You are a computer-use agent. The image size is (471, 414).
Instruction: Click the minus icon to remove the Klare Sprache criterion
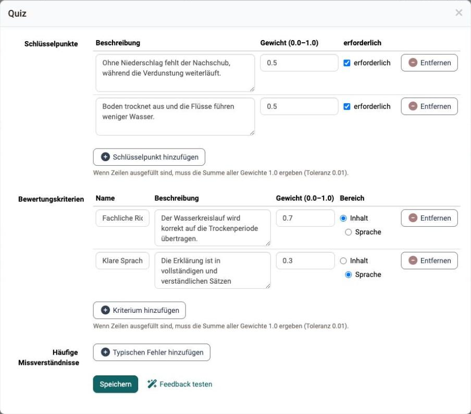coord(413,261)
